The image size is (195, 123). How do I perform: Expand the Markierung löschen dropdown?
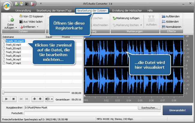click(x=141, y=25)
